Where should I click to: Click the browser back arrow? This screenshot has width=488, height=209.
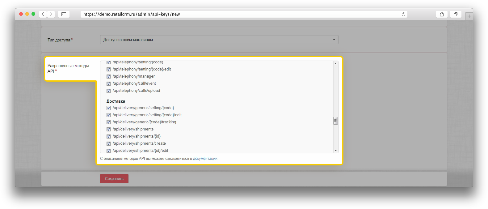[43, 14]
